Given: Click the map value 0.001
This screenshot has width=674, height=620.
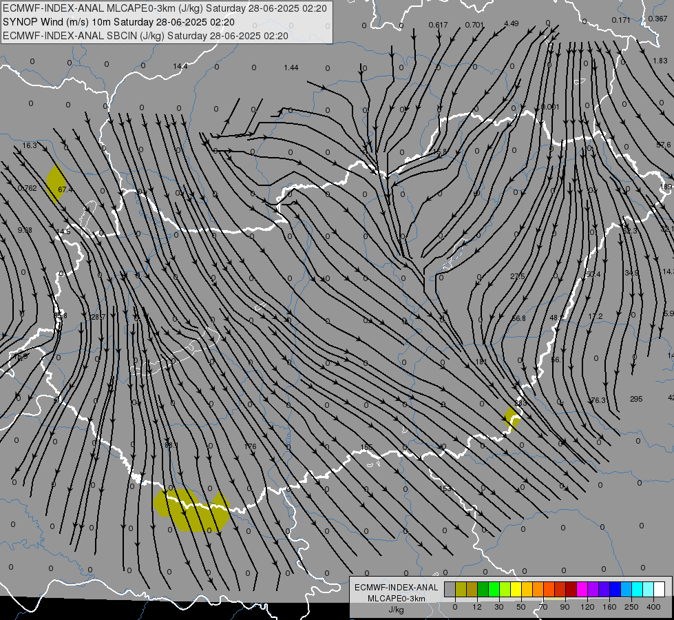Looking at the screenshot, I should [550, 107].
